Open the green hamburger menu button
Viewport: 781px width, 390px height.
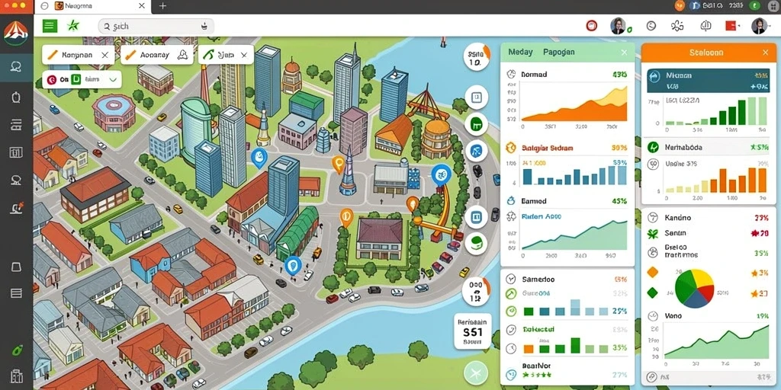click(x=50, y=26)
